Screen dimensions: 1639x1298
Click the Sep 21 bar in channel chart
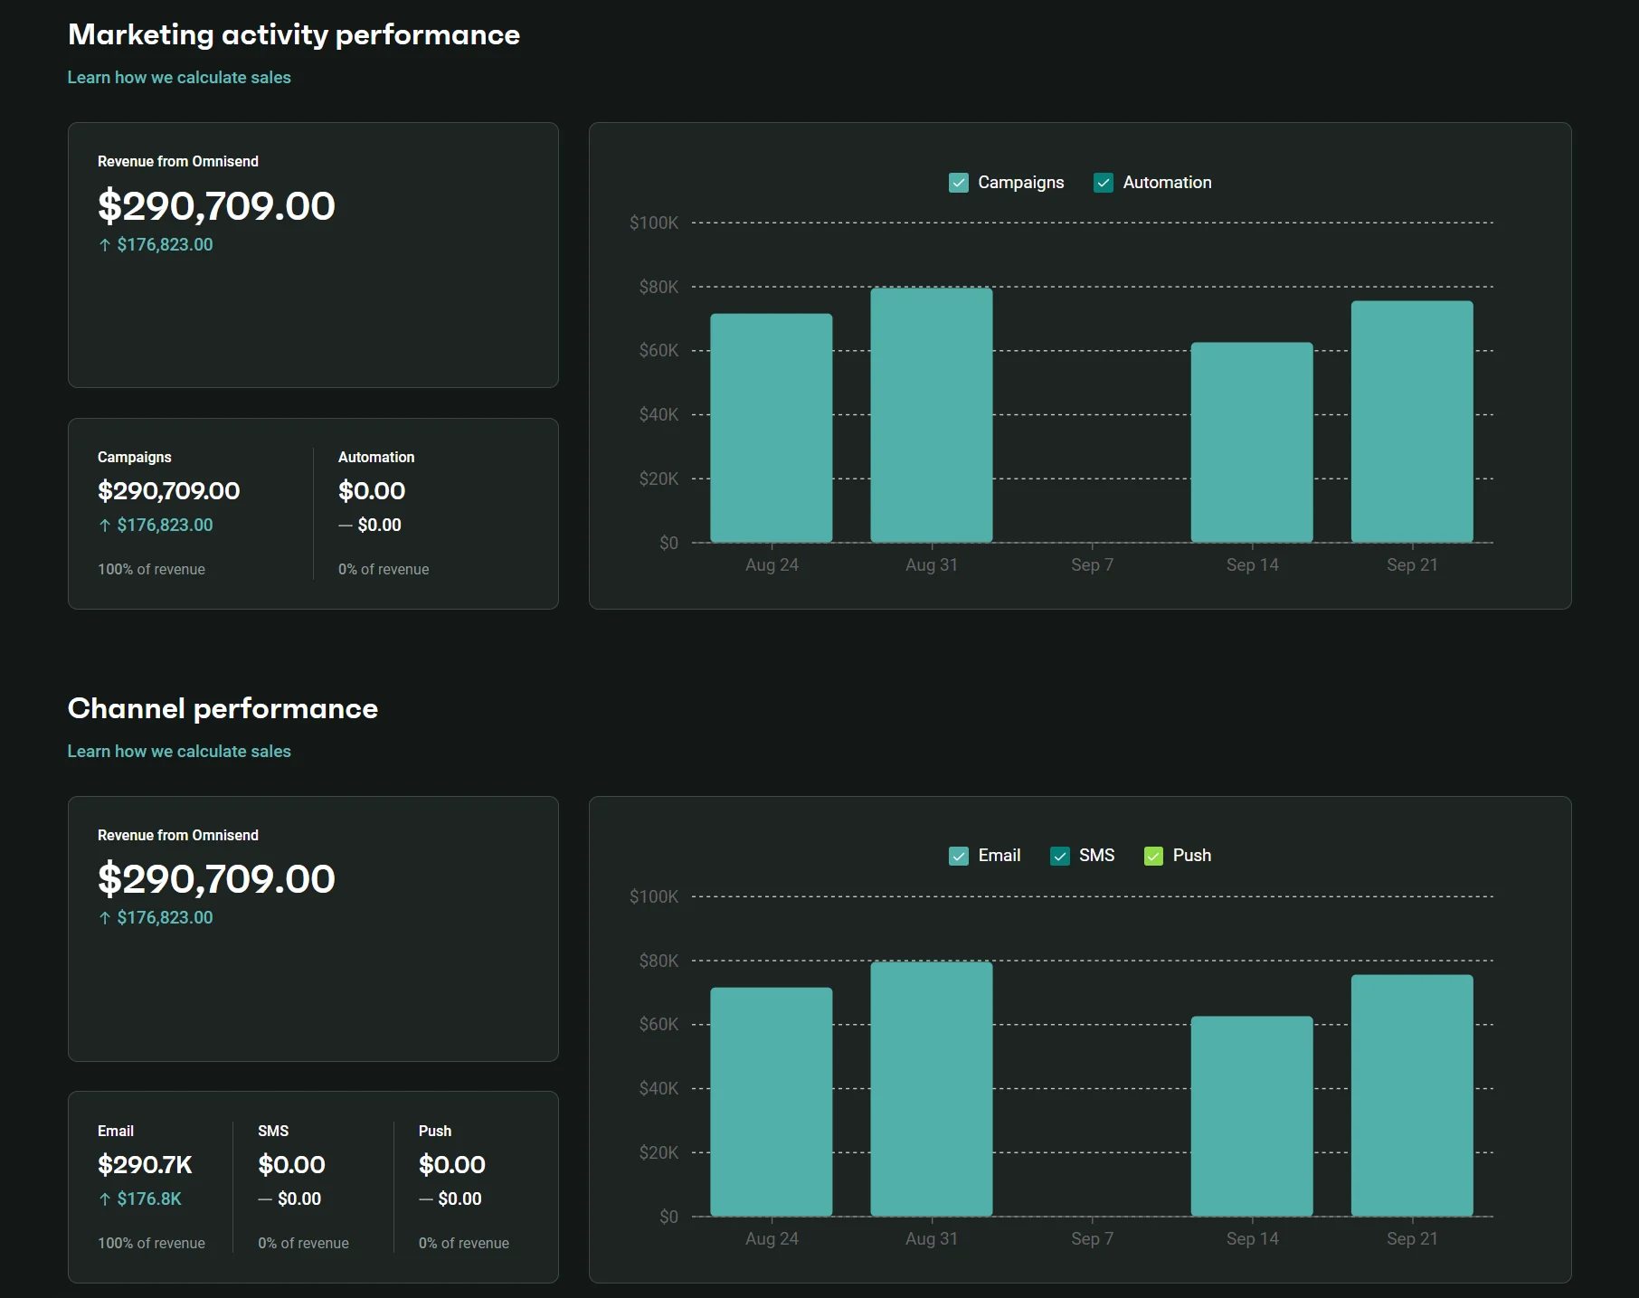(1412, 1095)
